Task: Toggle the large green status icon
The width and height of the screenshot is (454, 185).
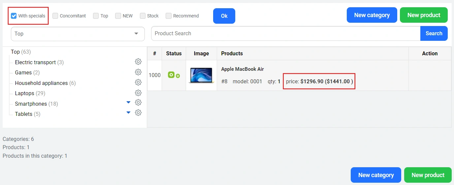Action: 171,75
